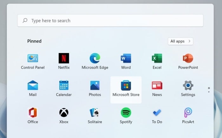Open the Office hub app

[33, 116]
